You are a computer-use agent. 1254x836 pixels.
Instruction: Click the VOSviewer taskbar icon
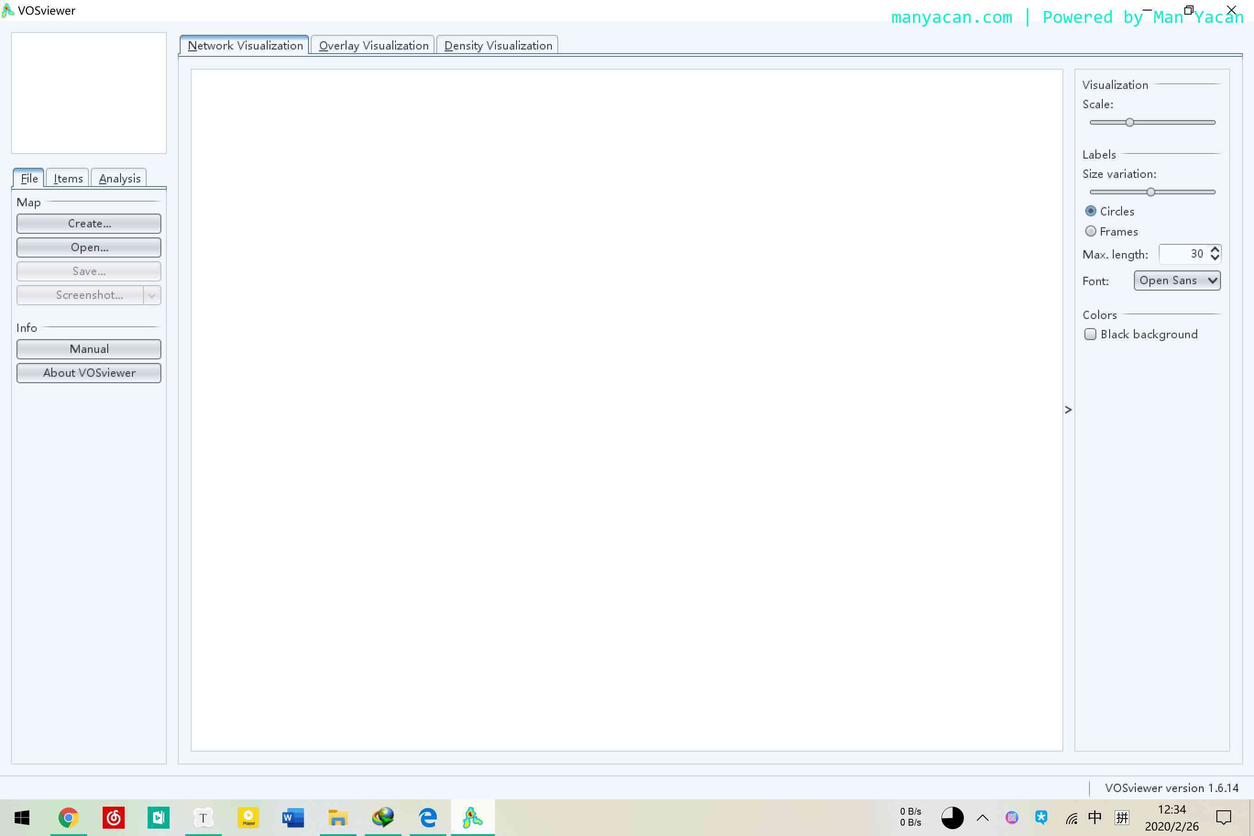[473, 817]
